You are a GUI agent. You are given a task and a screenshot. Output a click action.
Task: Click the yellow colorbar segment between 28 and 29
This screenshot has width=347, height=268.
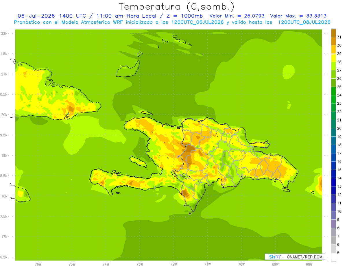click(333, 58)
